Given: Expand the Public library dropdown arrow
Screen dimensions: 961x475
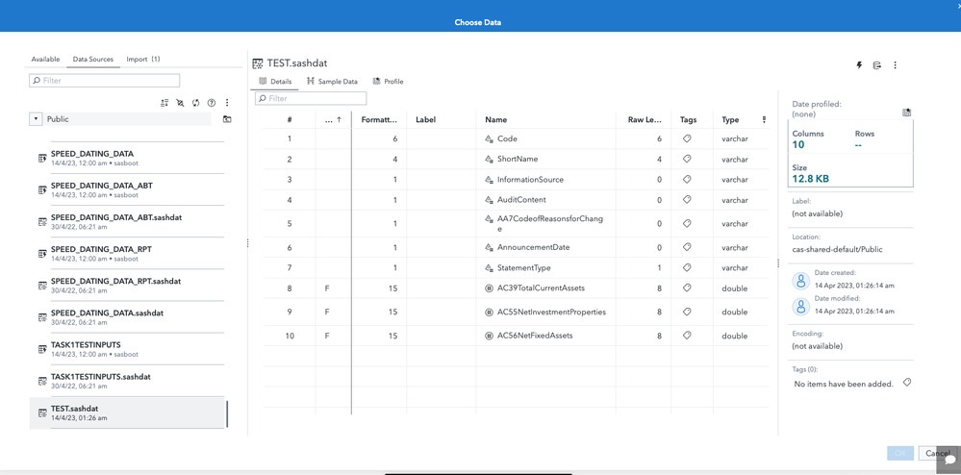Looking at the screenshot, I should pos(36,119).
